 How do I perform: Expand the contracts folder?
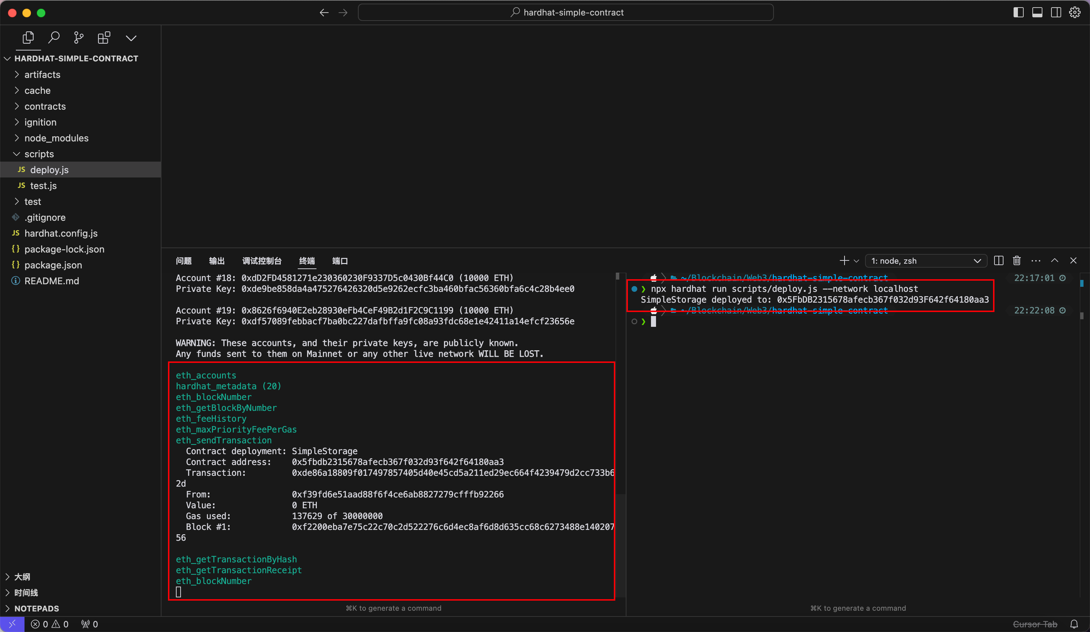point(80,106)
